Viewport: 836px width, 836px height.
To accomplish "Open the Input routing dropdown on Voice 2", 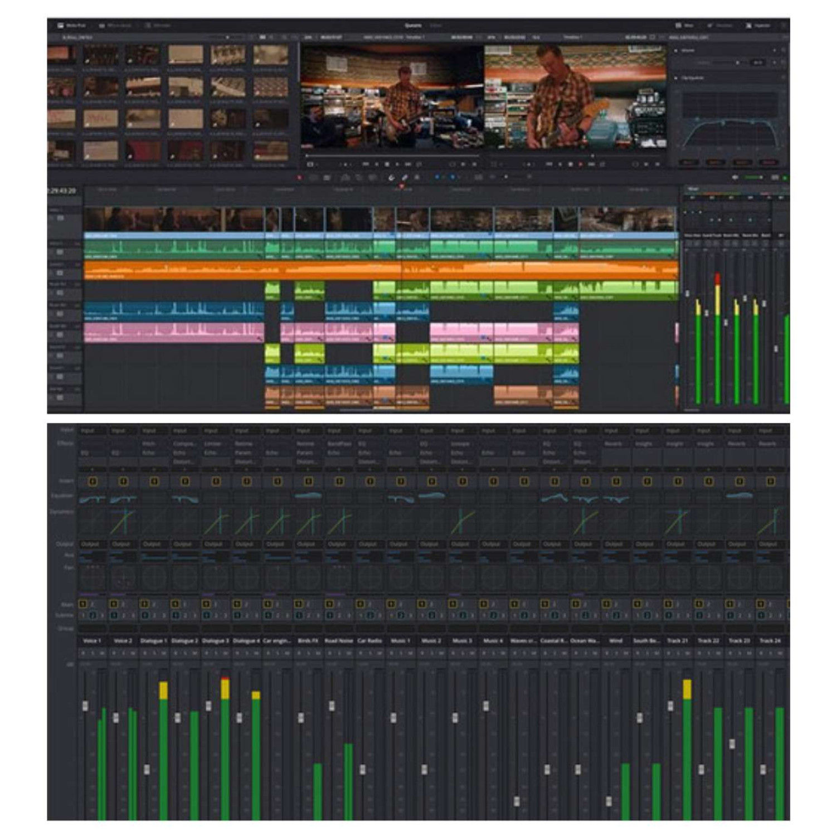I will 123,429.
